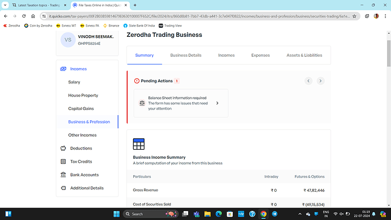Bookmark this page with star icon

(354, 16)
